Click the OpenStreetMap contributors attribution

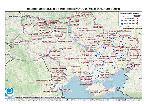click(x=126, y=97)
